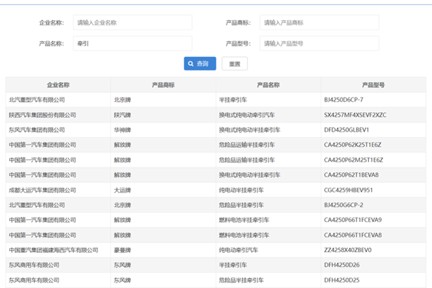Click the 企业名称 input field
This screenshot has width=432, height=288.
tap(133, 23)
